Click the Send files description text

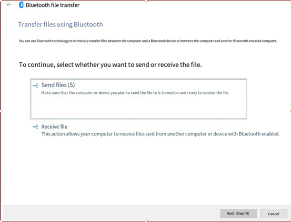click(x=135, y=93)
